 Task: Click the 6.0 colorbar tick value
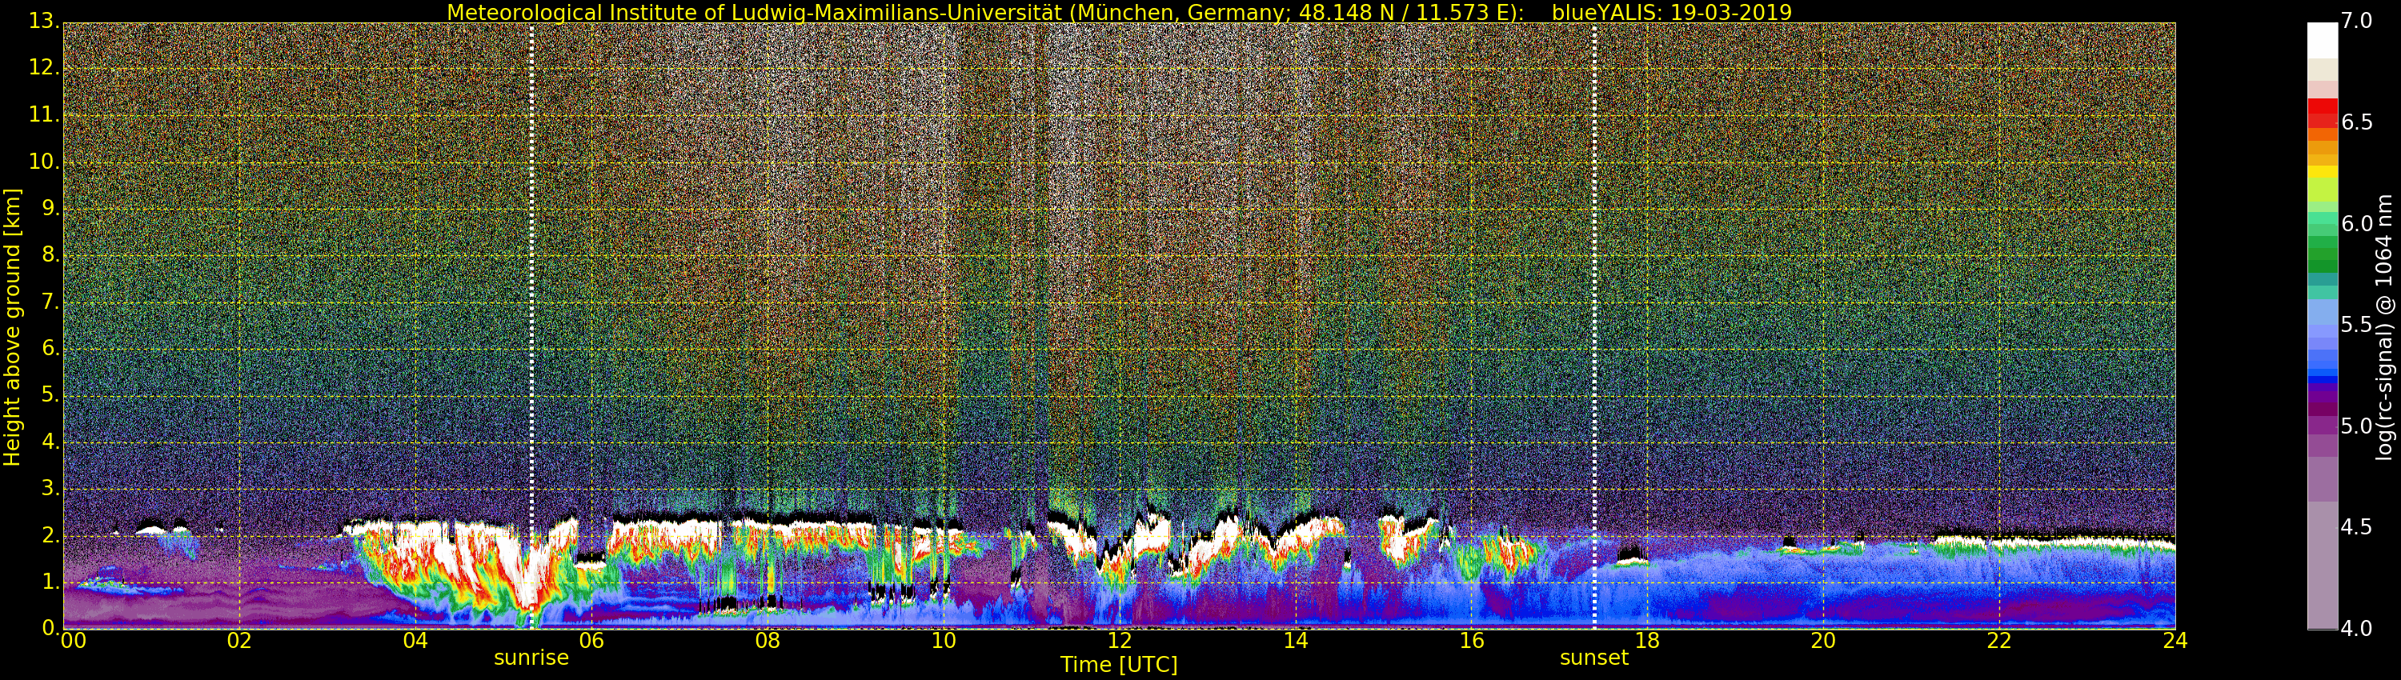(x=2356, y=223)
